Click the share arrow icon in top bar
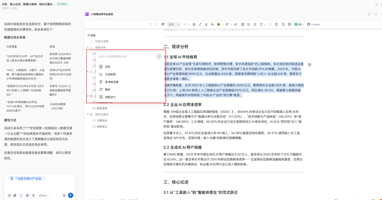The image size is (382, 200). (377, 4)
